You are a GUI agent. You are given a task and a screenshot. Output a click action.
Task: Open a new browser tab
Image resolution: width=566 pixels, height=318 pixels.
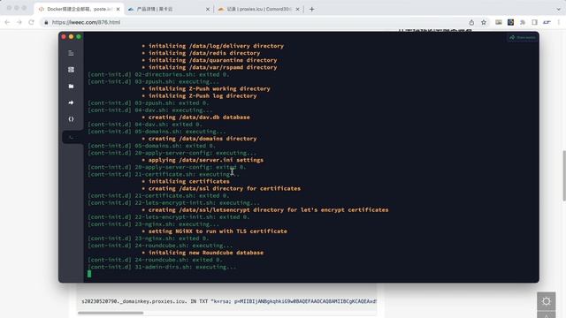click(312, 9)
